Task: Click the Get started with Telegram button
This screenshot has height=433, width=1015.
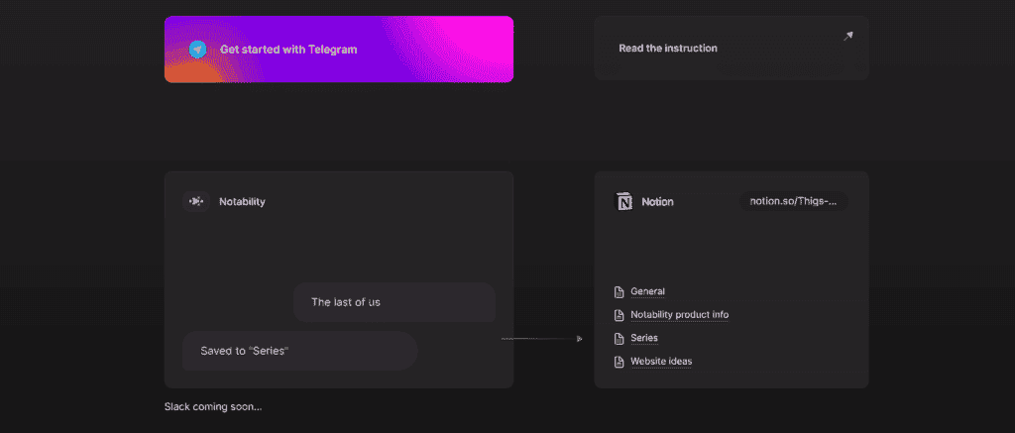Action: click(339, 50)
